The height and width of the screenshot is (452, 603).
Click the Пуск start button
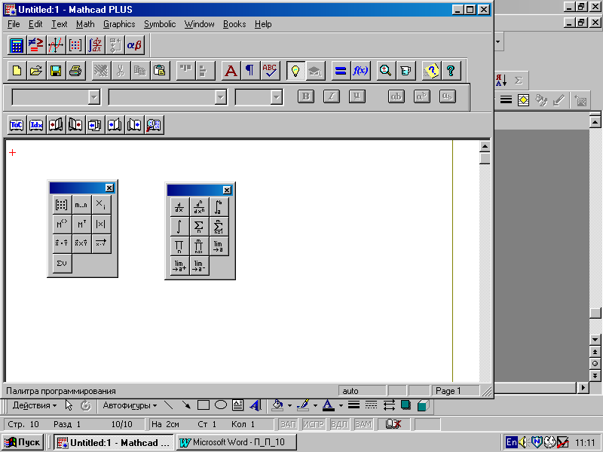23,442
